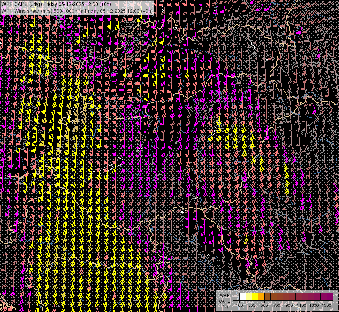Click the 1300 label on legend scale
This screenshot has width=339, height=312.
tap(314, 305)
